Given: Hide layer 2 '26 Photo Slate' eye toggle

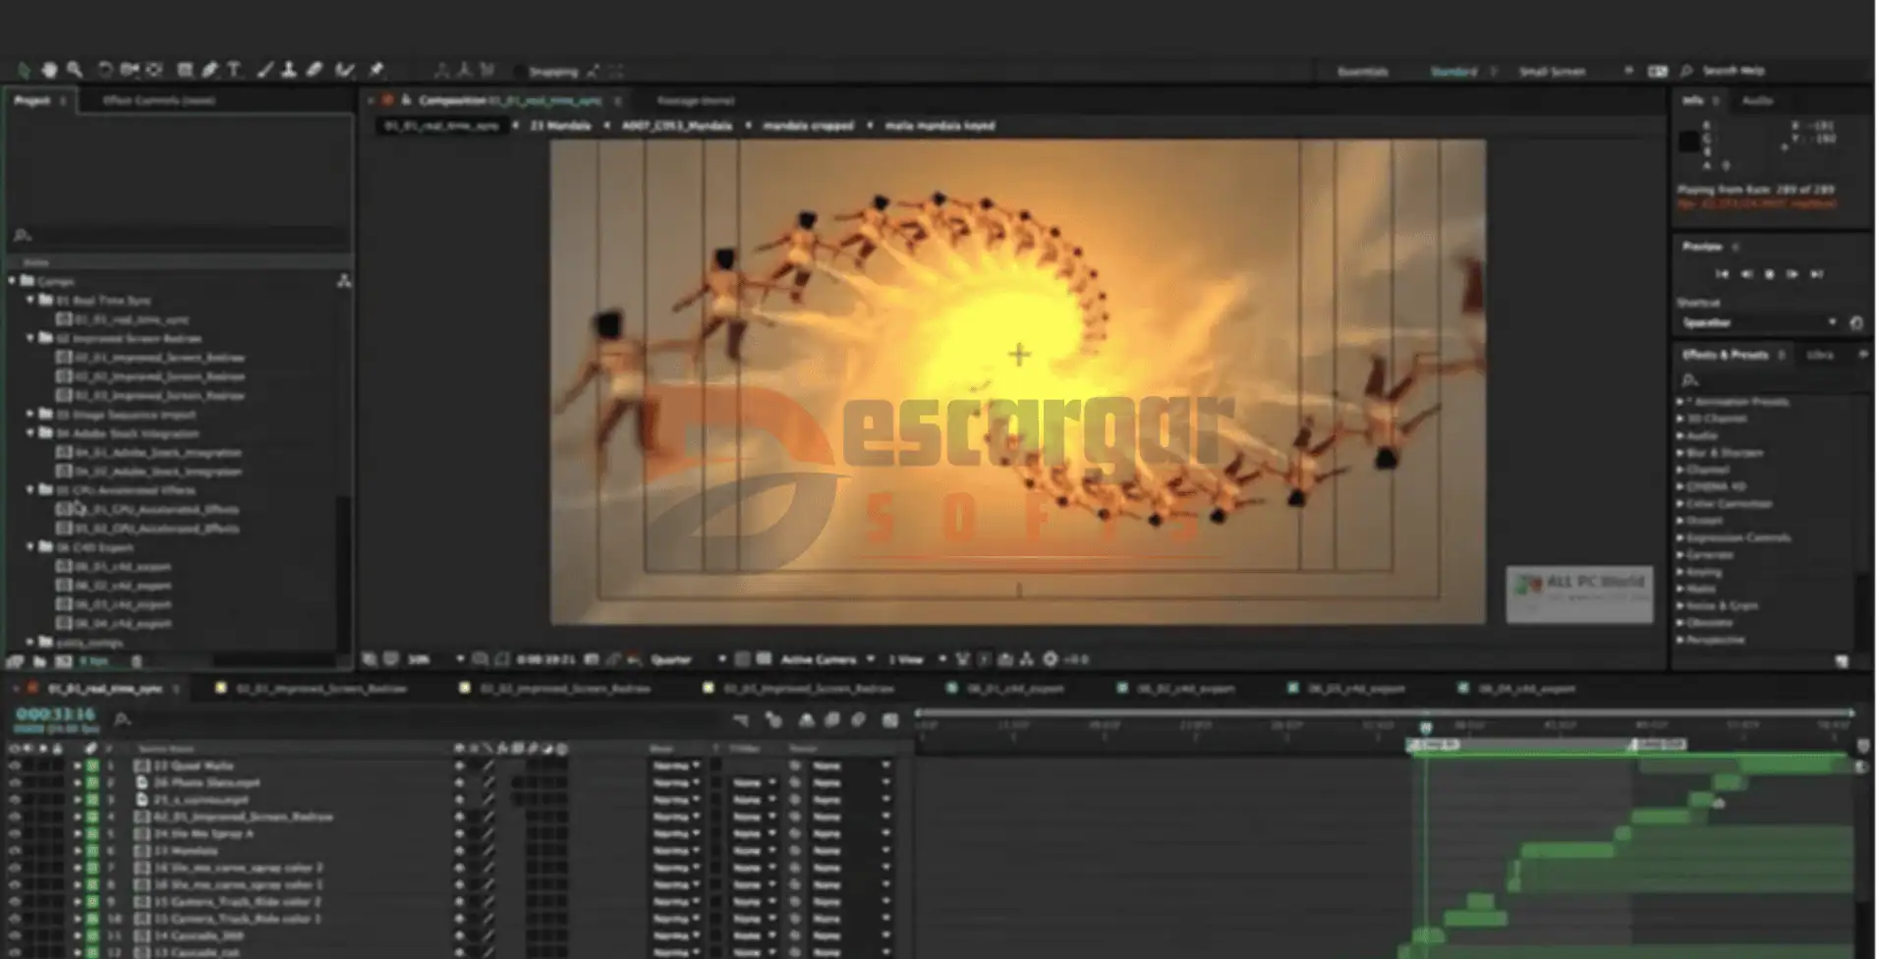Looking at the screenshot, I should coord(14,783).
